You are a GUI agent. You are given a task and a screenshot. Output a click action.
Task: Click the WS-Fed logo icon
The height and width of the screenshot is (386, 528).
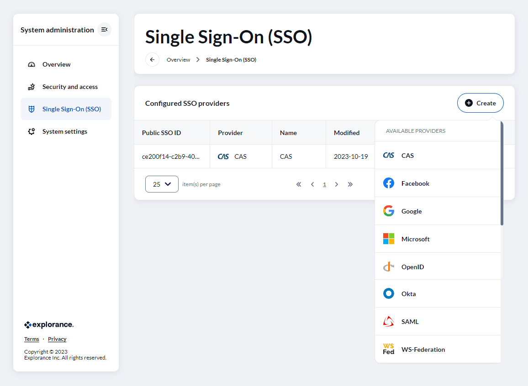389,349
